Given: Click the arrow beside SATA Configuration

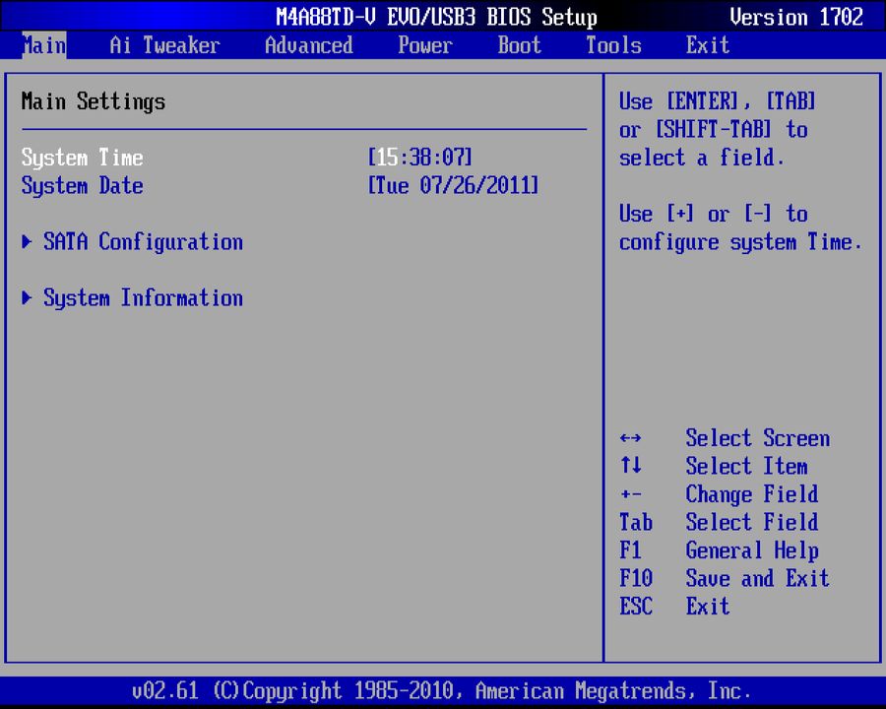Looking at the screenshot, I should [27, 242].
